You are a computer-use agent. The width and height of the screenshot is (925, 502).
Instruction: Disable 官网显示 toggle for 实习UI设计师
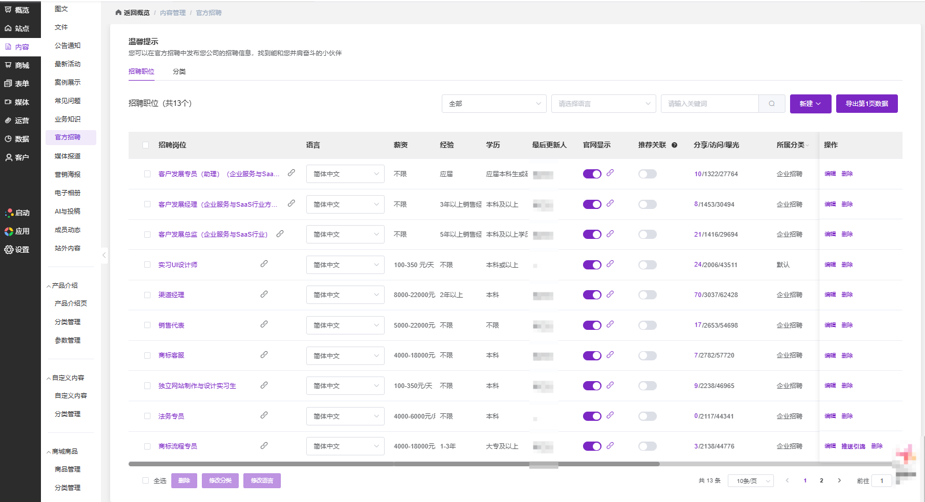click(592, 265)
